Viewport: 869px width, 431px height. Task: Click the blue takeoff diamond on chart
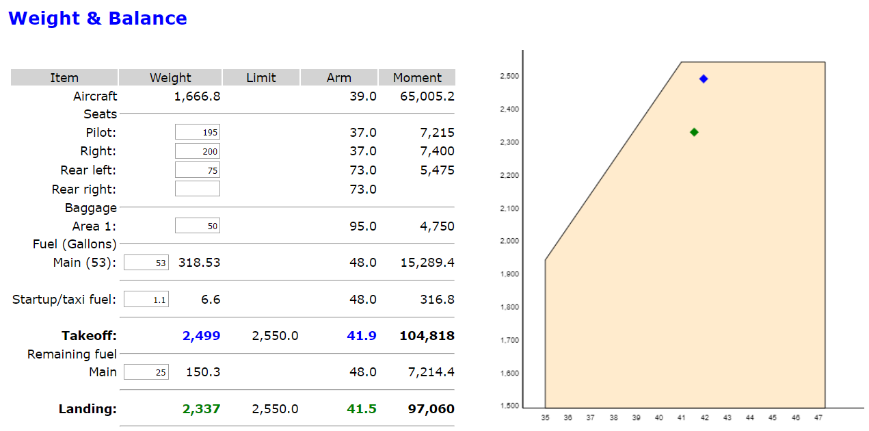tap(704, 79)
